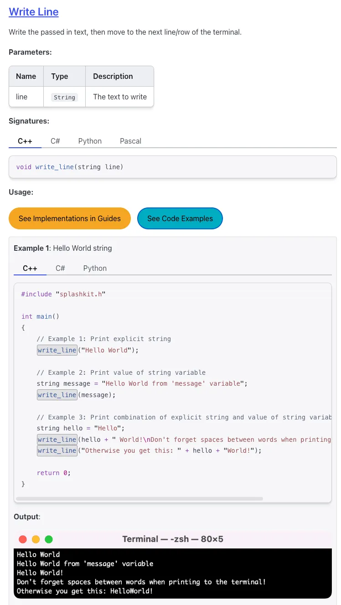The image size is (341, 605).
Task: Open the write_line link in Example 1 code
Action: pyautogui.click(x=57, y=350)
